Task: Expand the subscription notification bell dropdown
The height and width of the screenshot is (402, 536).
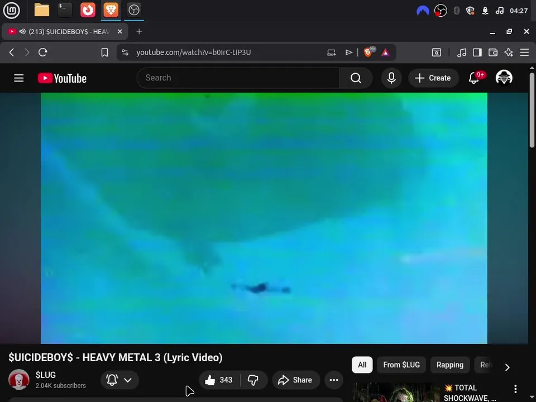Action: point(119,380)
